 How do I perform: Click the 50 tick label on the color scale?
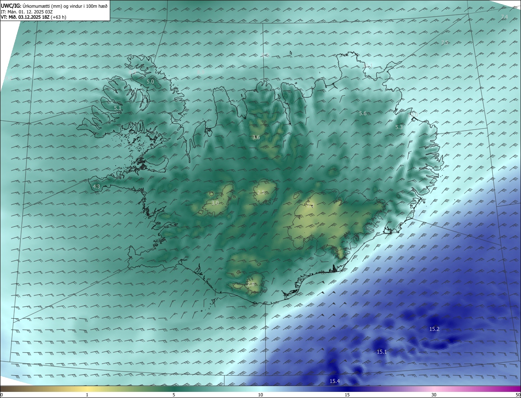pos(518,395)
